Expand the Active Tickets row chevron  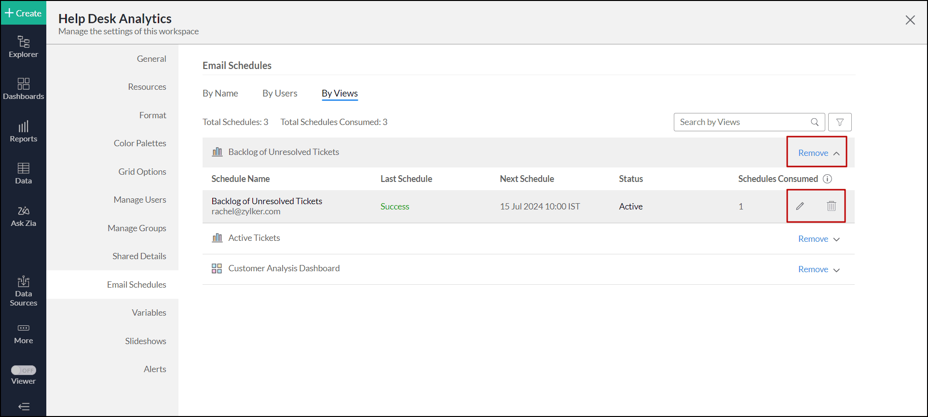[836, 239]
